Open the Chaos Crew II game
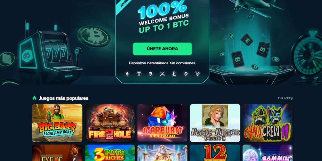Screen dimensions: 322x161 point(267,123)
